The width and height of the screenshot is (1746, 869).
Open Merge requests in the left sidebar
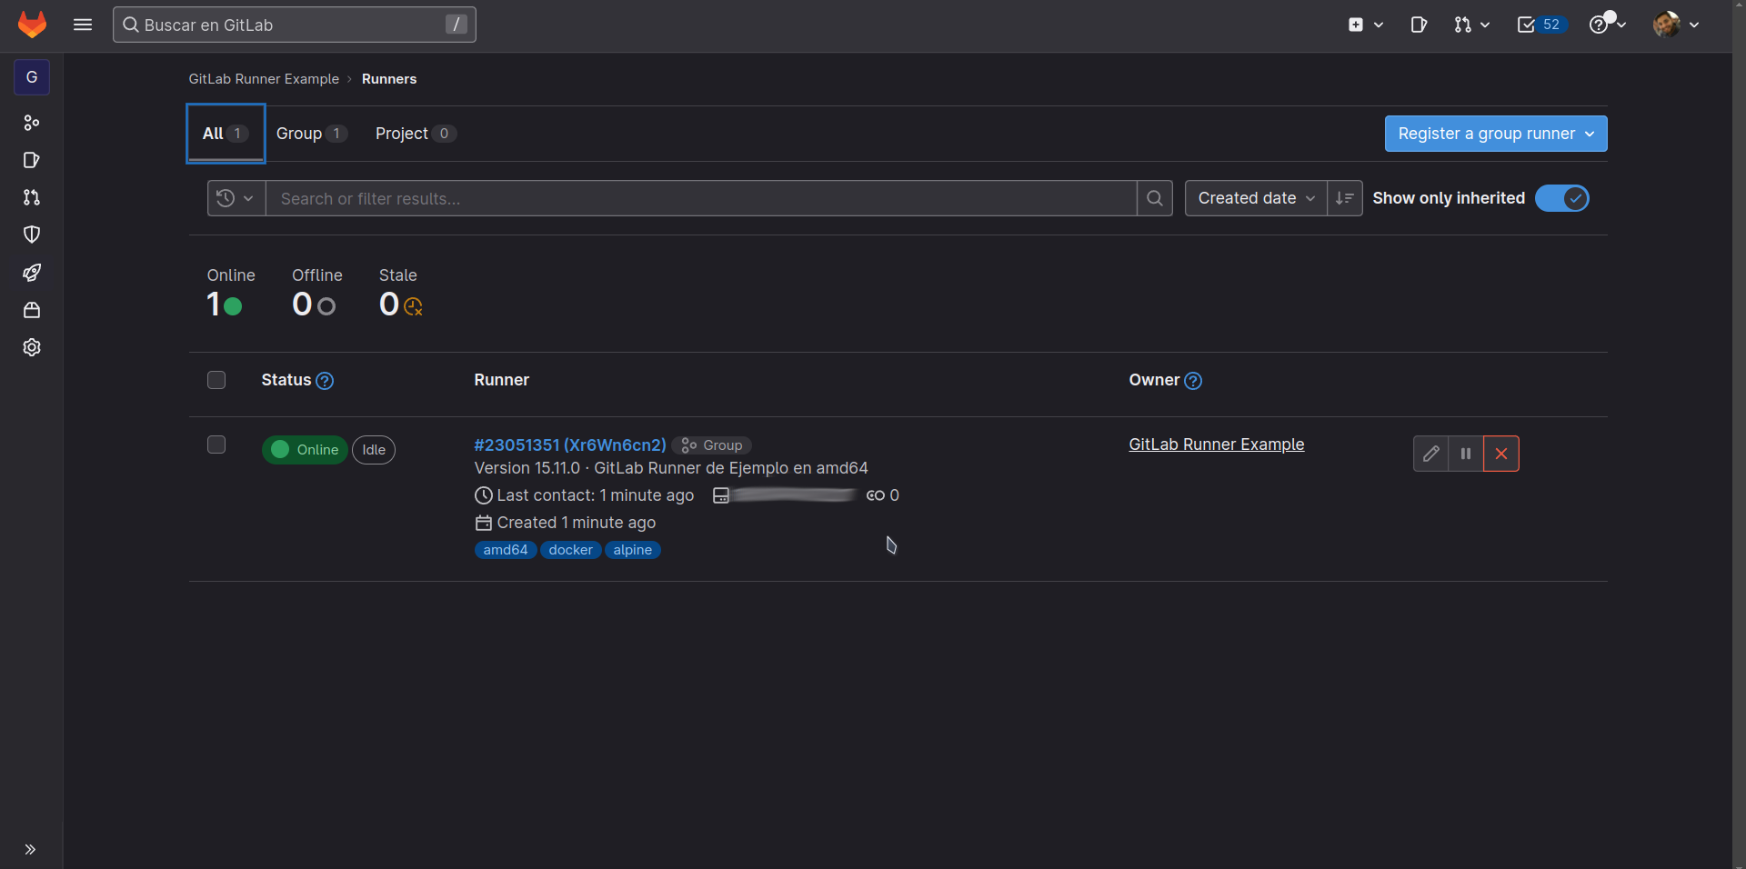click(x=32, y=197)
